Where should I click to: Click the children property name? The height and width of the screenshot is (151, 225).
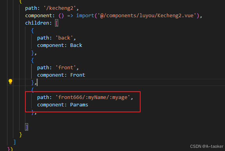pyautogui.click(x=37, y=23)
